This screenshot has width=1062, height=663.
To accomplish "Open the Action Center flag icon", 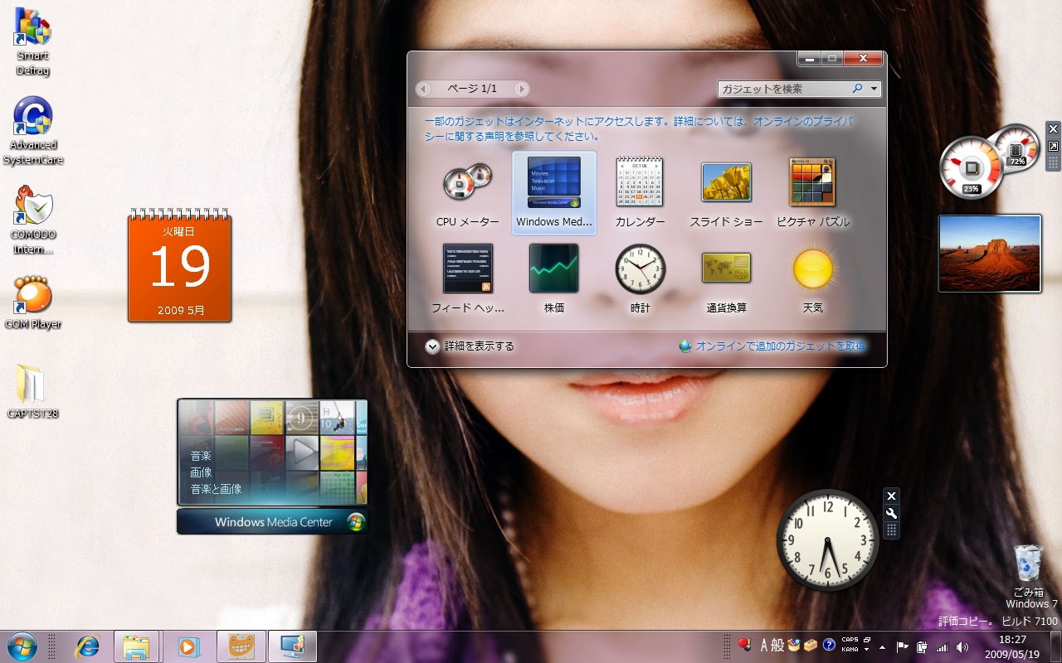I will coord(902,646).
